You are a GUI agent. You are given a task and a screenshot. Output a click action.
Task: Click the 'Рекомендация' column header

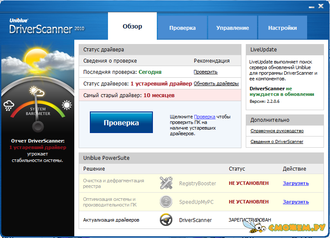click(212, 61)
